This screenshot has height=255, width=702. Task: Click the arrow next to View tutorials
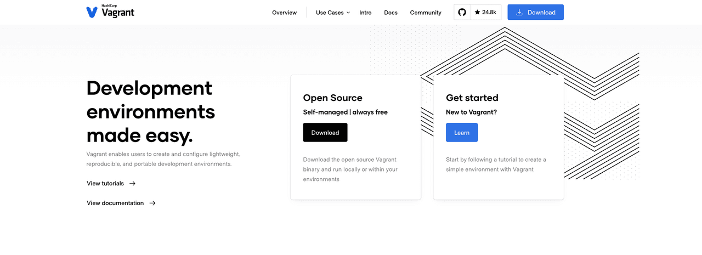132,184
